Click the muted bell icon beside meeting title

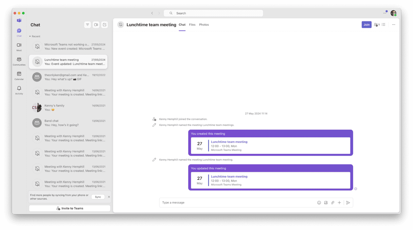tap(121, 25)
